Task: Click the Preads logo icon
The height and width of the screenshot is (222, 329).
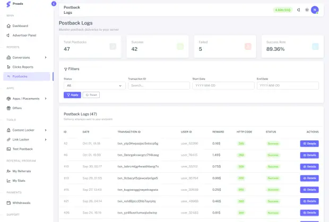Action: [8, 4]
